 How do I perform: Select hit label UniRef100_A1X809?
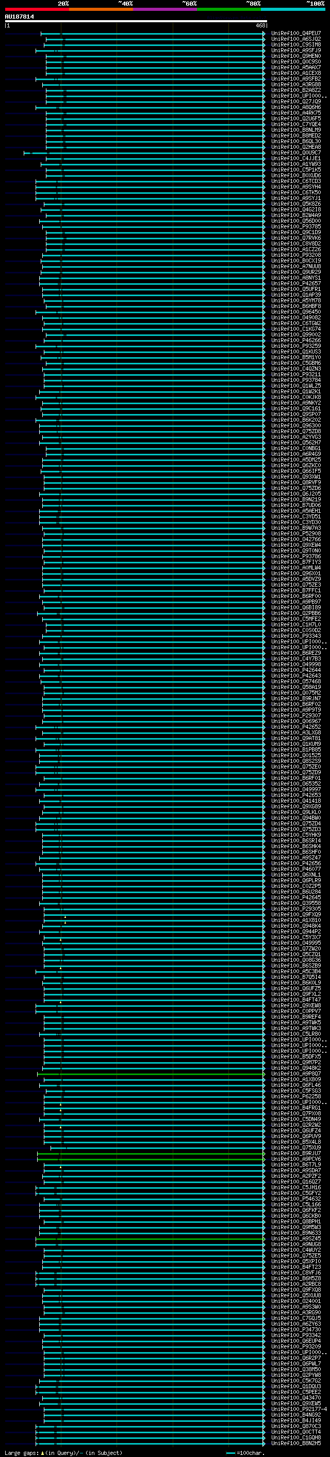tap(295, 1079)
